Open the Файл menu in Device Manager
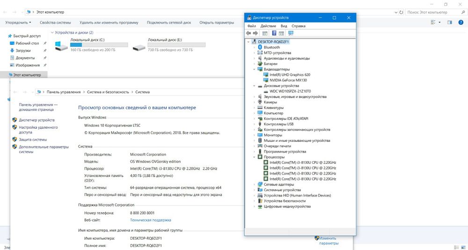This screenshot has width=468, height=250. pos(252,26)
